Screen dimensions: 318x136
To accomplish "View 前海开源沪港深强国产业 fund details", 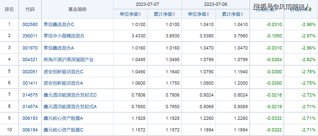I will coord(69,60).
